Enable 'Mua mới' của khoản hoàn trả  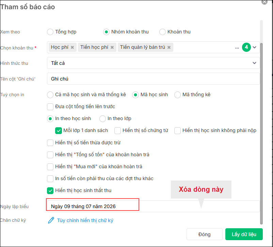50,166
